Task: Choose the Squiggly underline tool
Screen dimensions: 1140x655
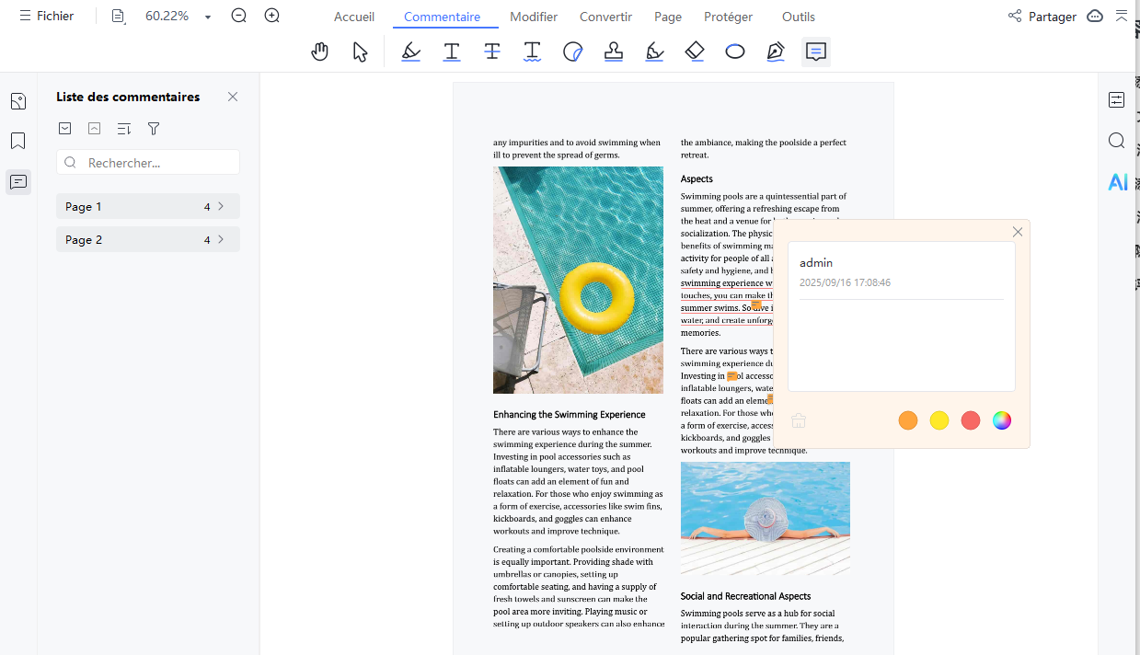Action: click(x=532, y=52)
